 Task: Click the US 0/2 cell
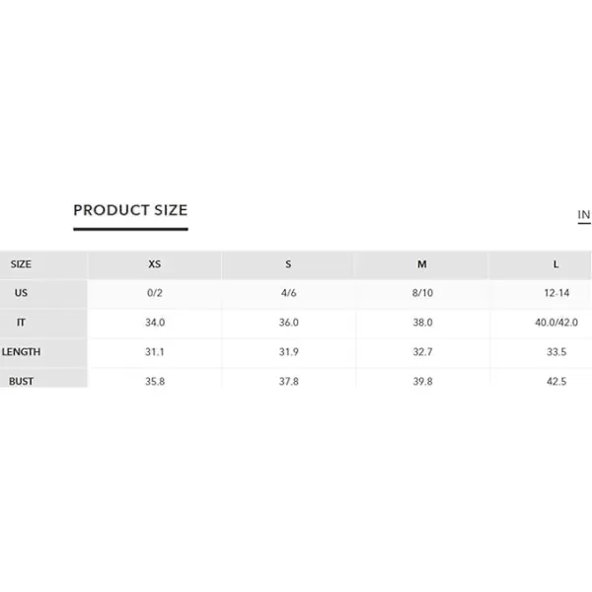155,293
